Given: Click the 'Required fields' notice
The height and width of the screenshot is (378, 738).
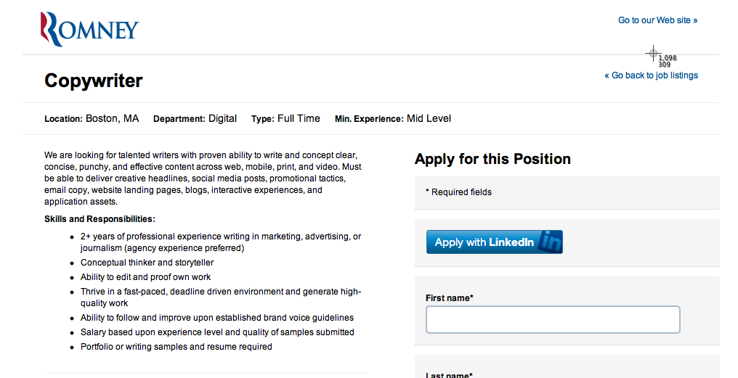Looking at the screenshot, I should coord(458,192).
